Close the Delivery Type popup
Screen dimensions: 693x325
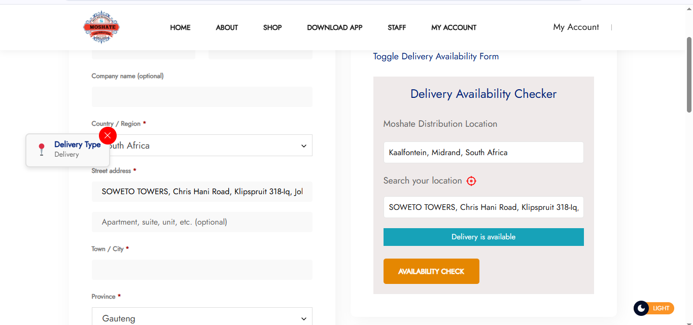click(108, 135)
